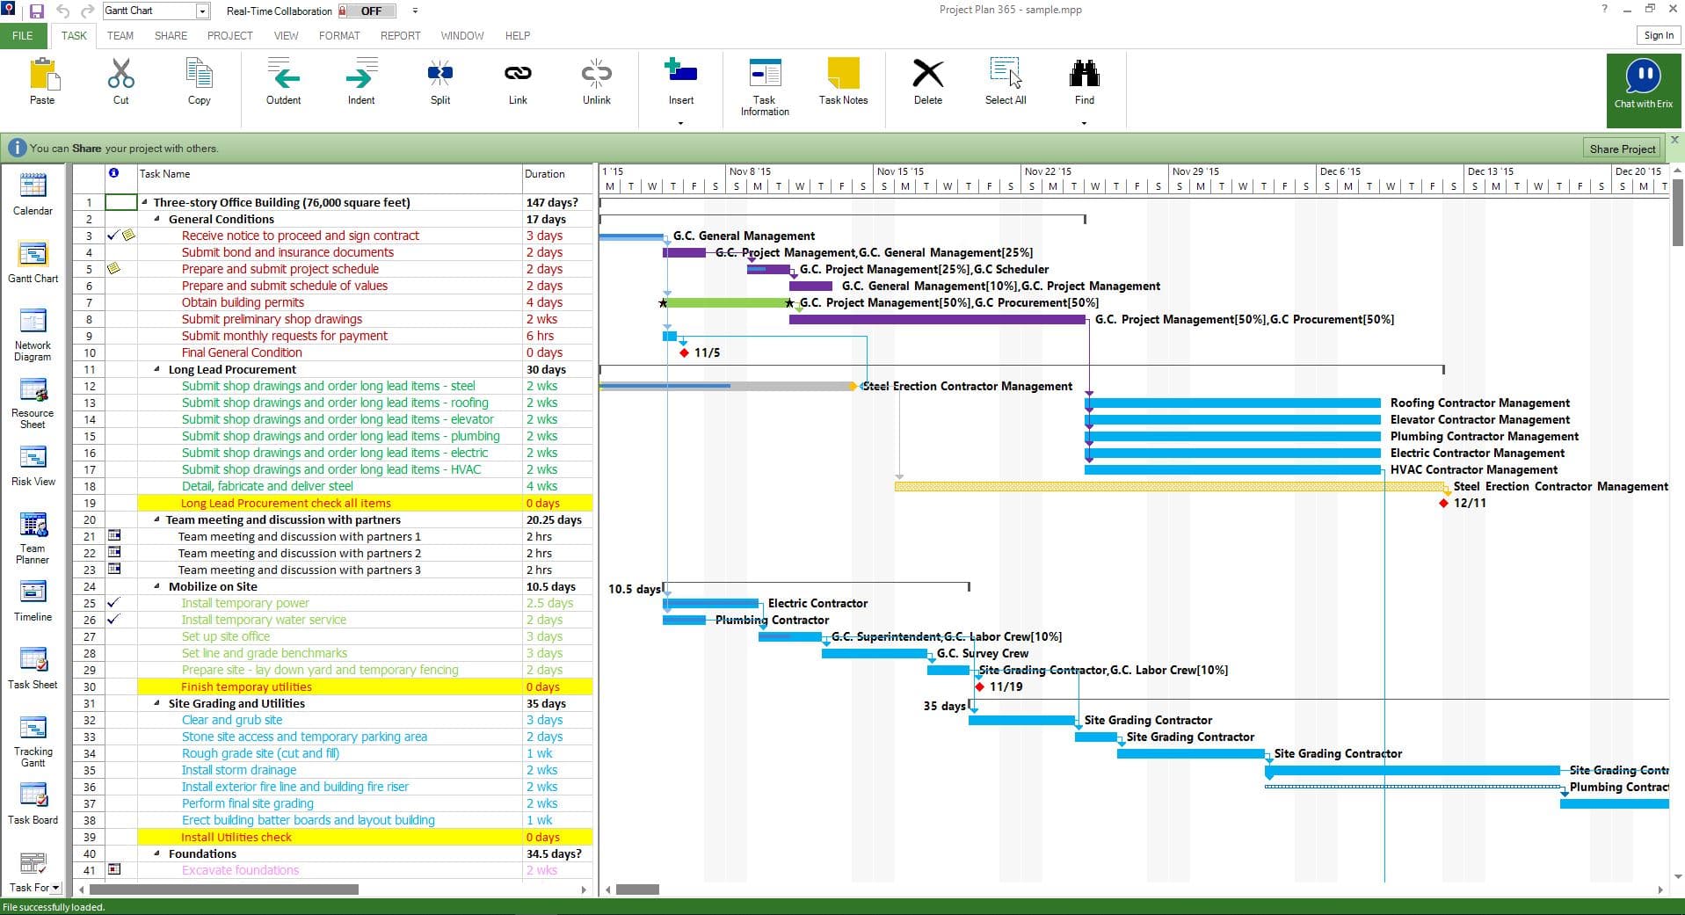Open Tracking Gantt view

point(33,741)
